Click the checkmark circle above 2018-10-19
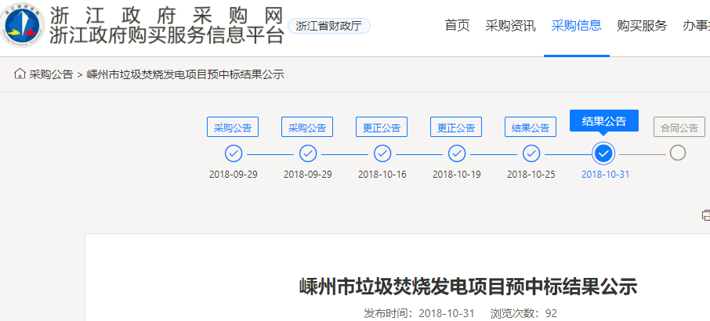 pyautogui.click(x=457, y=153)
